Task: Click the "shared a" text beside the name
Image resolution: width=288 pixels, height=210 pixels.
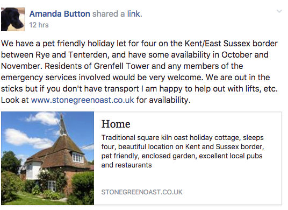Action: click(109, 14)
